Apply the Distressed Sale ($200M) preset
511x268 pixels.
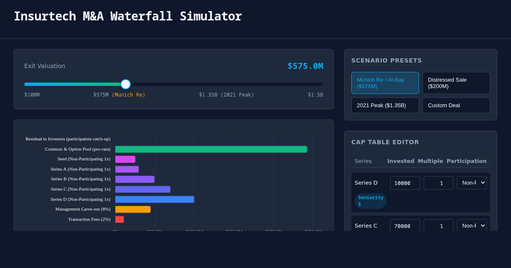pyautogui.click(x=456, y=83)
